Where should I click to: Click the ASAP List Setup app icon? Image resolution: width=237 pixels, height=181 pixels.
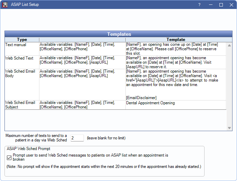[x=5, y=4]
